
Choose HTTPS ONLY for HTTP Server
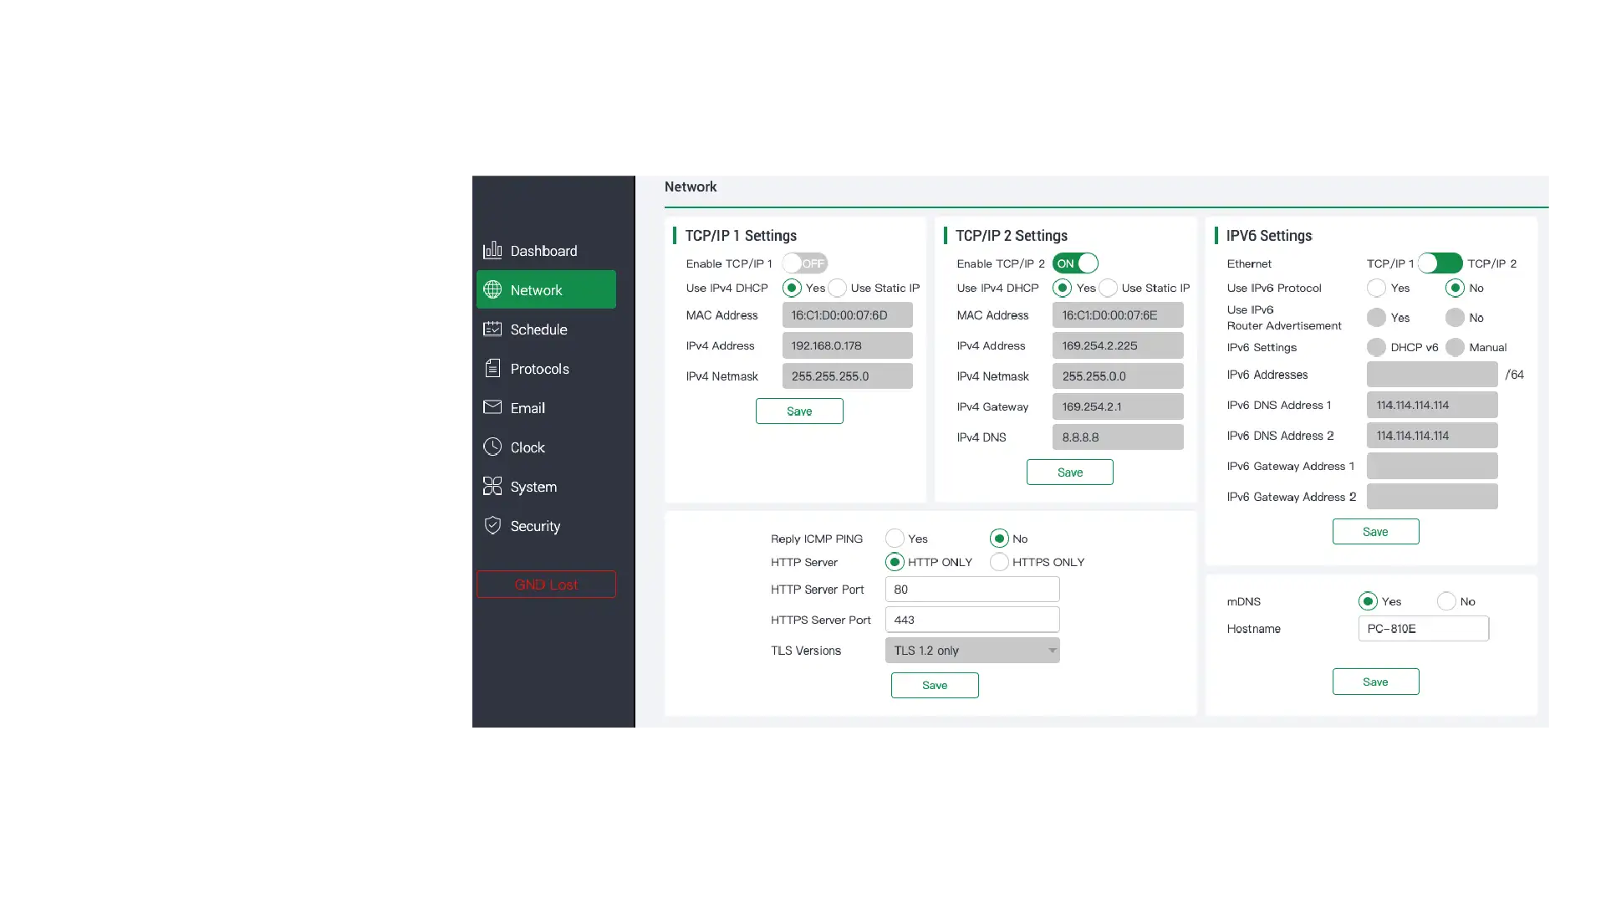pyautogui.click(x=999, y=562)
